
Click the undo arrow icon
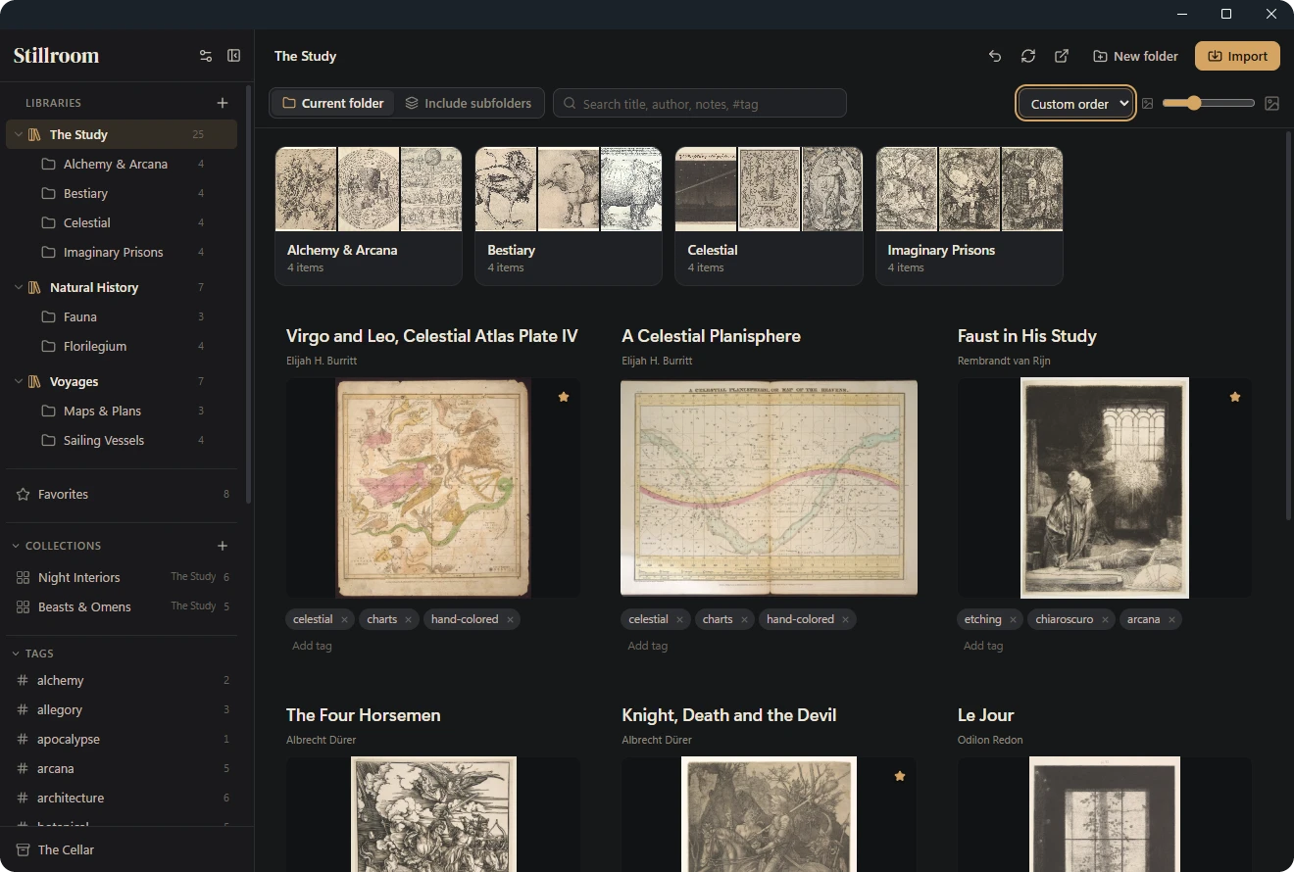tap(995, 56)
